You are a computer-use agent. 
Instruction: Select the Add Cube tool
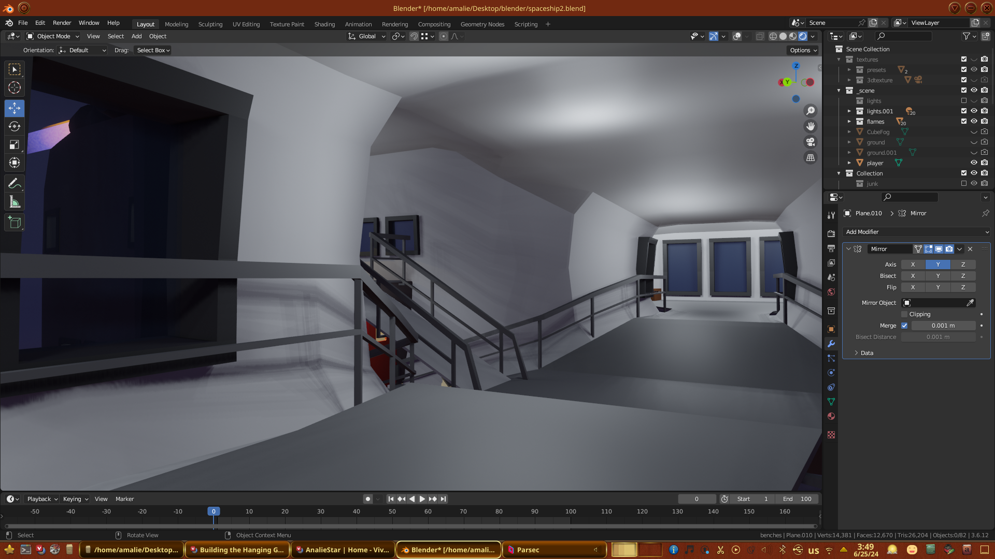click(x=15, y=223)
